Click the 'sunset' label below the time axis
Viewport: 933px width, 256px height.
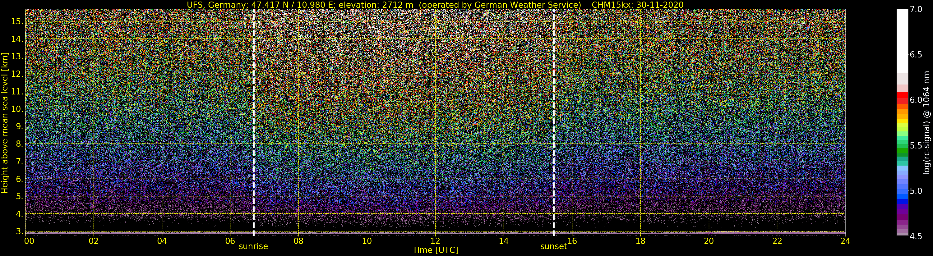tap(553, 247)
